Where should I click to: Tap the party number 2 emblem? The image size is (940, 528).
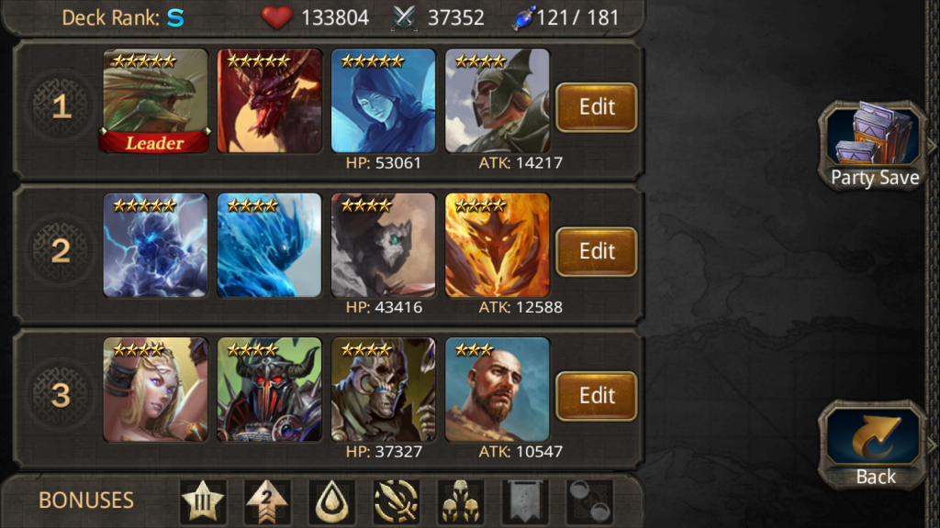click(x=62, y=250)
